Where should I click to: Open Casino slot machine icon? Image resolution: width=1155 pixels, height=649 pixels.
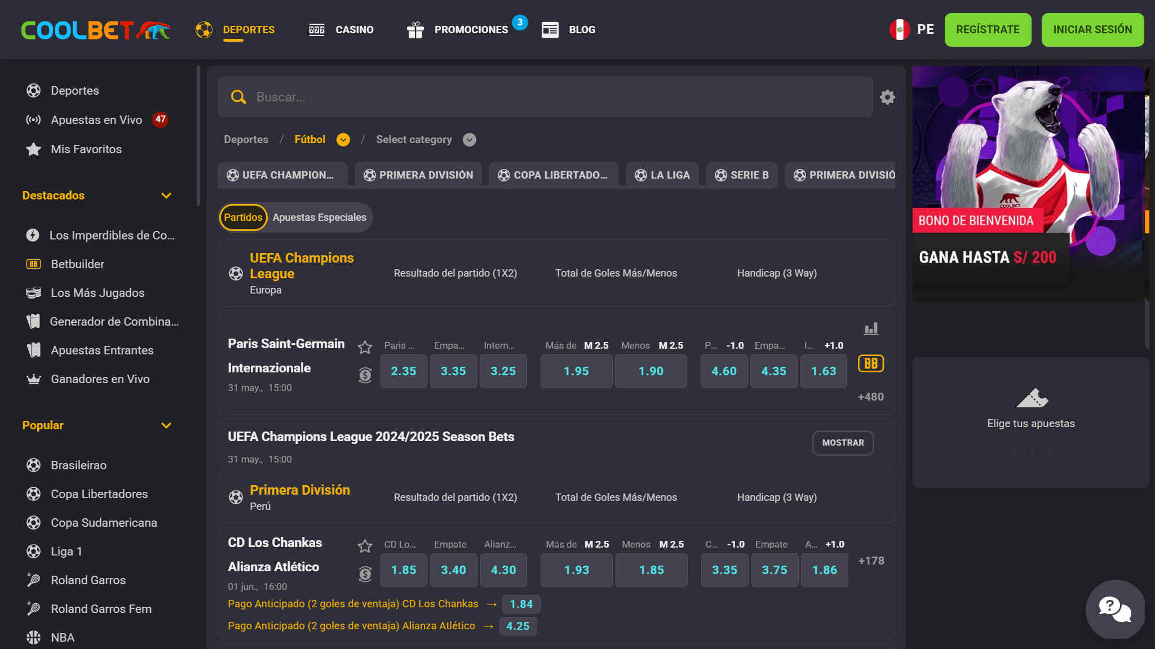[x=317, y=30]
